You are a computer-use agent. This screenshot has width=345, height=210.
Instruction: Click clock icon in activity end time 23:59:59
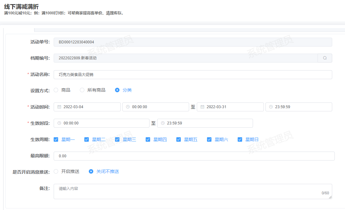click(271, 107)
